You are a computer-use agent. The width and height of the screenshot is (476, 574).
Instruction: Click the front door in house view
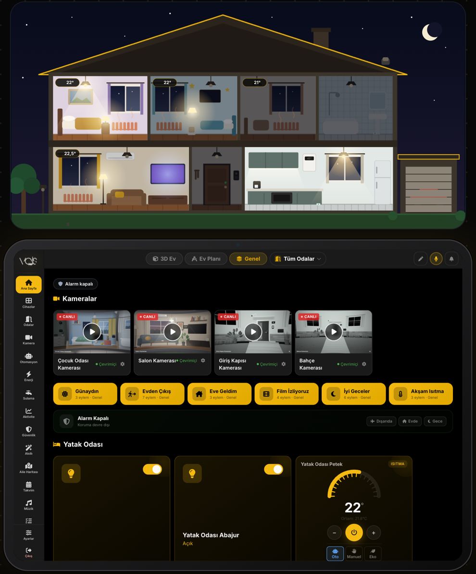pyautogui.click(x=216, y=184)
